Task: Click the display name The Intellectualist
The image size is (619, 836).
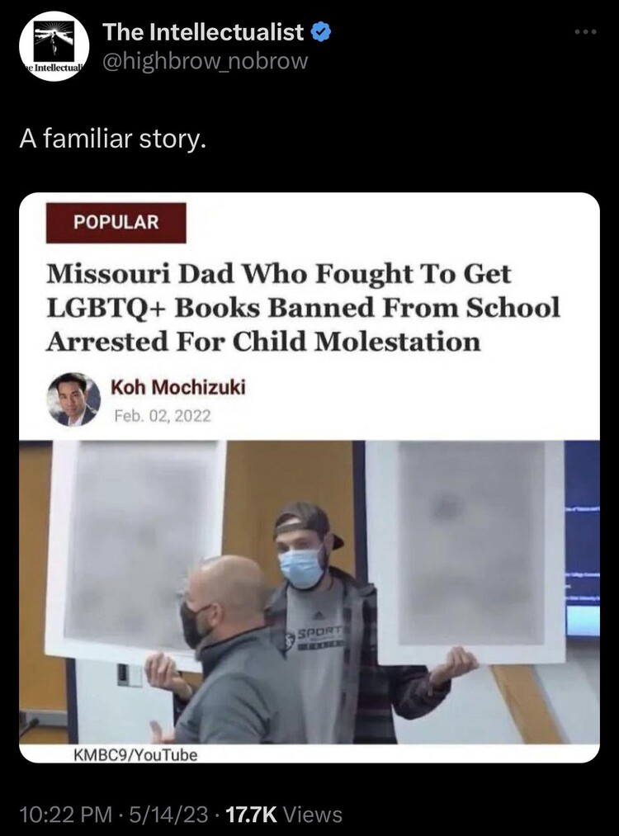Action: tap(202, 32)
